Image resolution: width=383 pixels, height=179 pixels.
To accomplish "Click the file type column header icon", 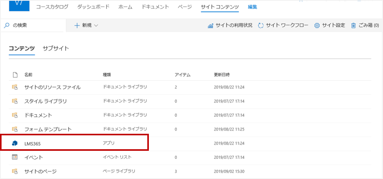I will click(x=15, y=74).
